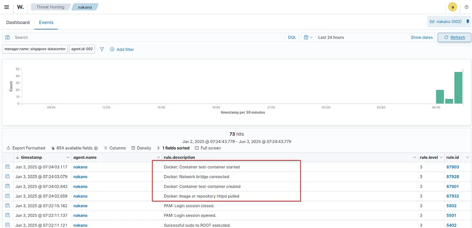Click the Refresh button
Screen dimensions: 472x228
454,37
